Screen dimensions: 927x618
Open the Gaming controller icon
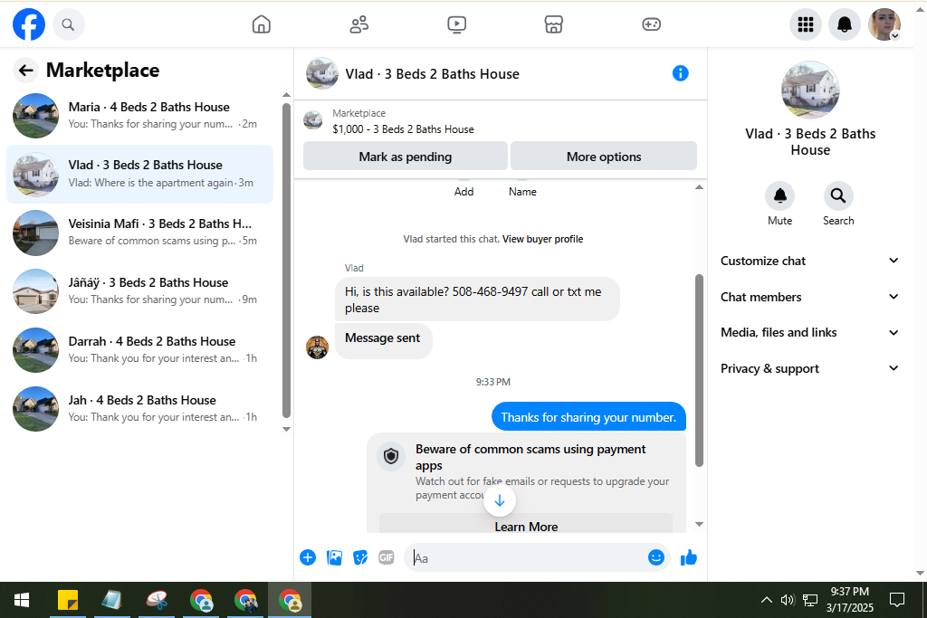[x=651, y=24]
